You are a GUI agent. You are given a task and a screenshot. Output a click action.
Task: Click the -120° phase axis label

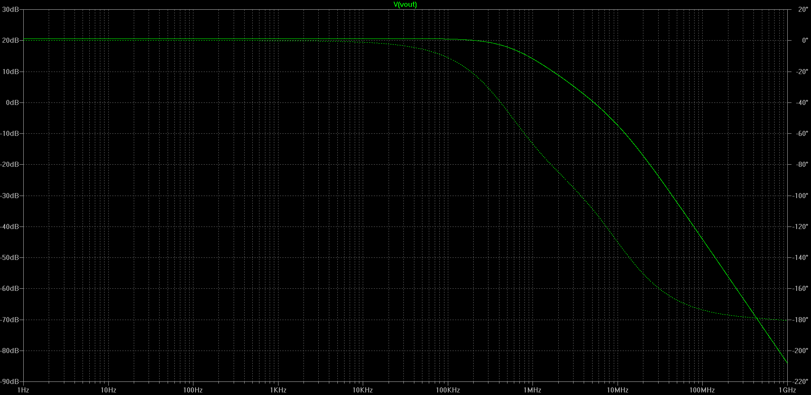coord(800,227)
